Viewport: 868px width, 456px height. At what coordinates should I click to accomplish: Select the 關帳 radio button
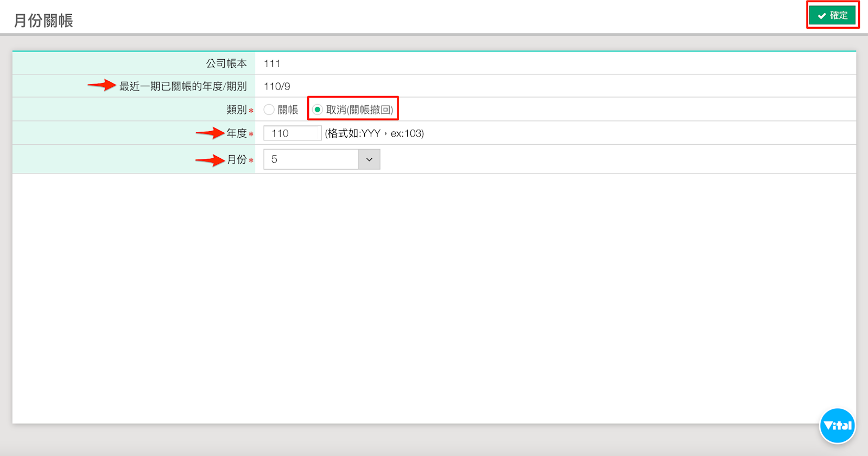pyautogui.click(x=269, y=110)
